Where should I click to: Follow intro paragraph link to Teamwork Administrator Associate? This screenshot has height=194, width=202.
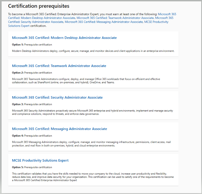click(x=115, y=18)
